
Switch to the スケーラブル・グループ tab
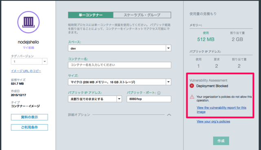[x=142, y=15]
